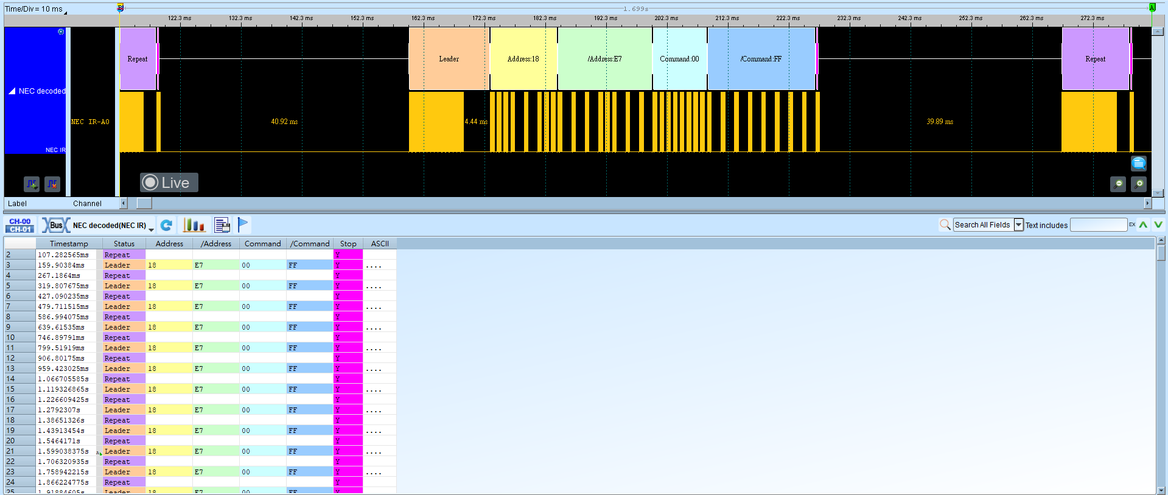Click waveform horizontal scrollbar right arrow
This screenshot has width=1168, height=495.
(x=1148, y=203)
